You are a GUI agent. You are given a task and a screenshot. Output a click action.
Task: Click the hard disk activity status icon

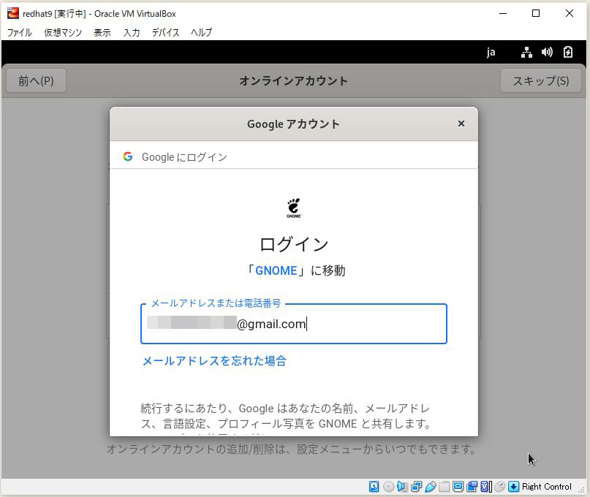click(x=374, y=487)
